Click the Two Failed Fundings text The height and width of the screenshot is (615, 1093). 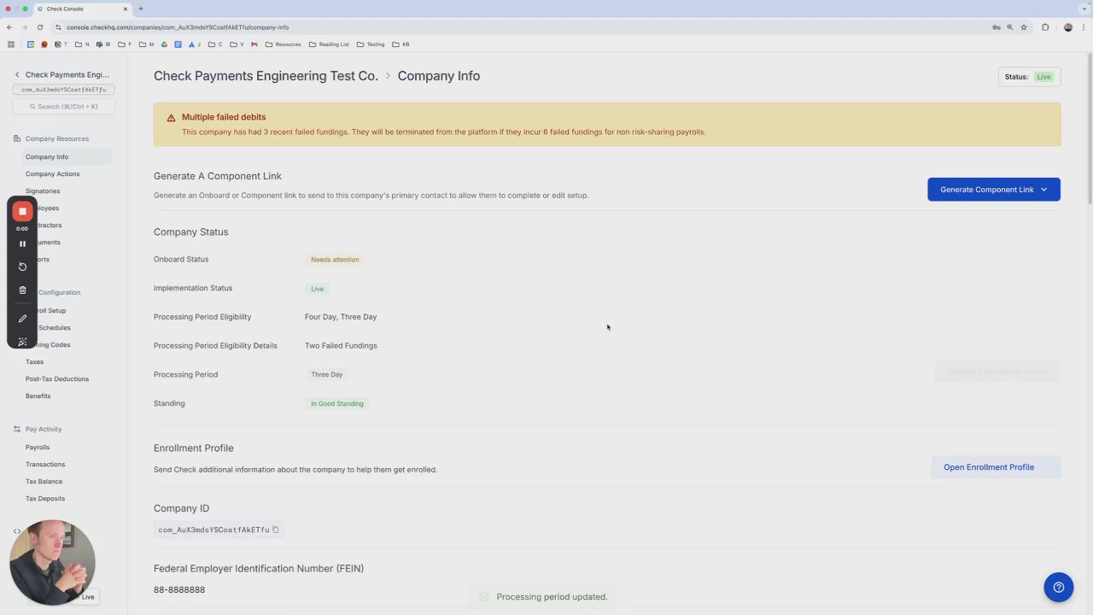(341, 346)
